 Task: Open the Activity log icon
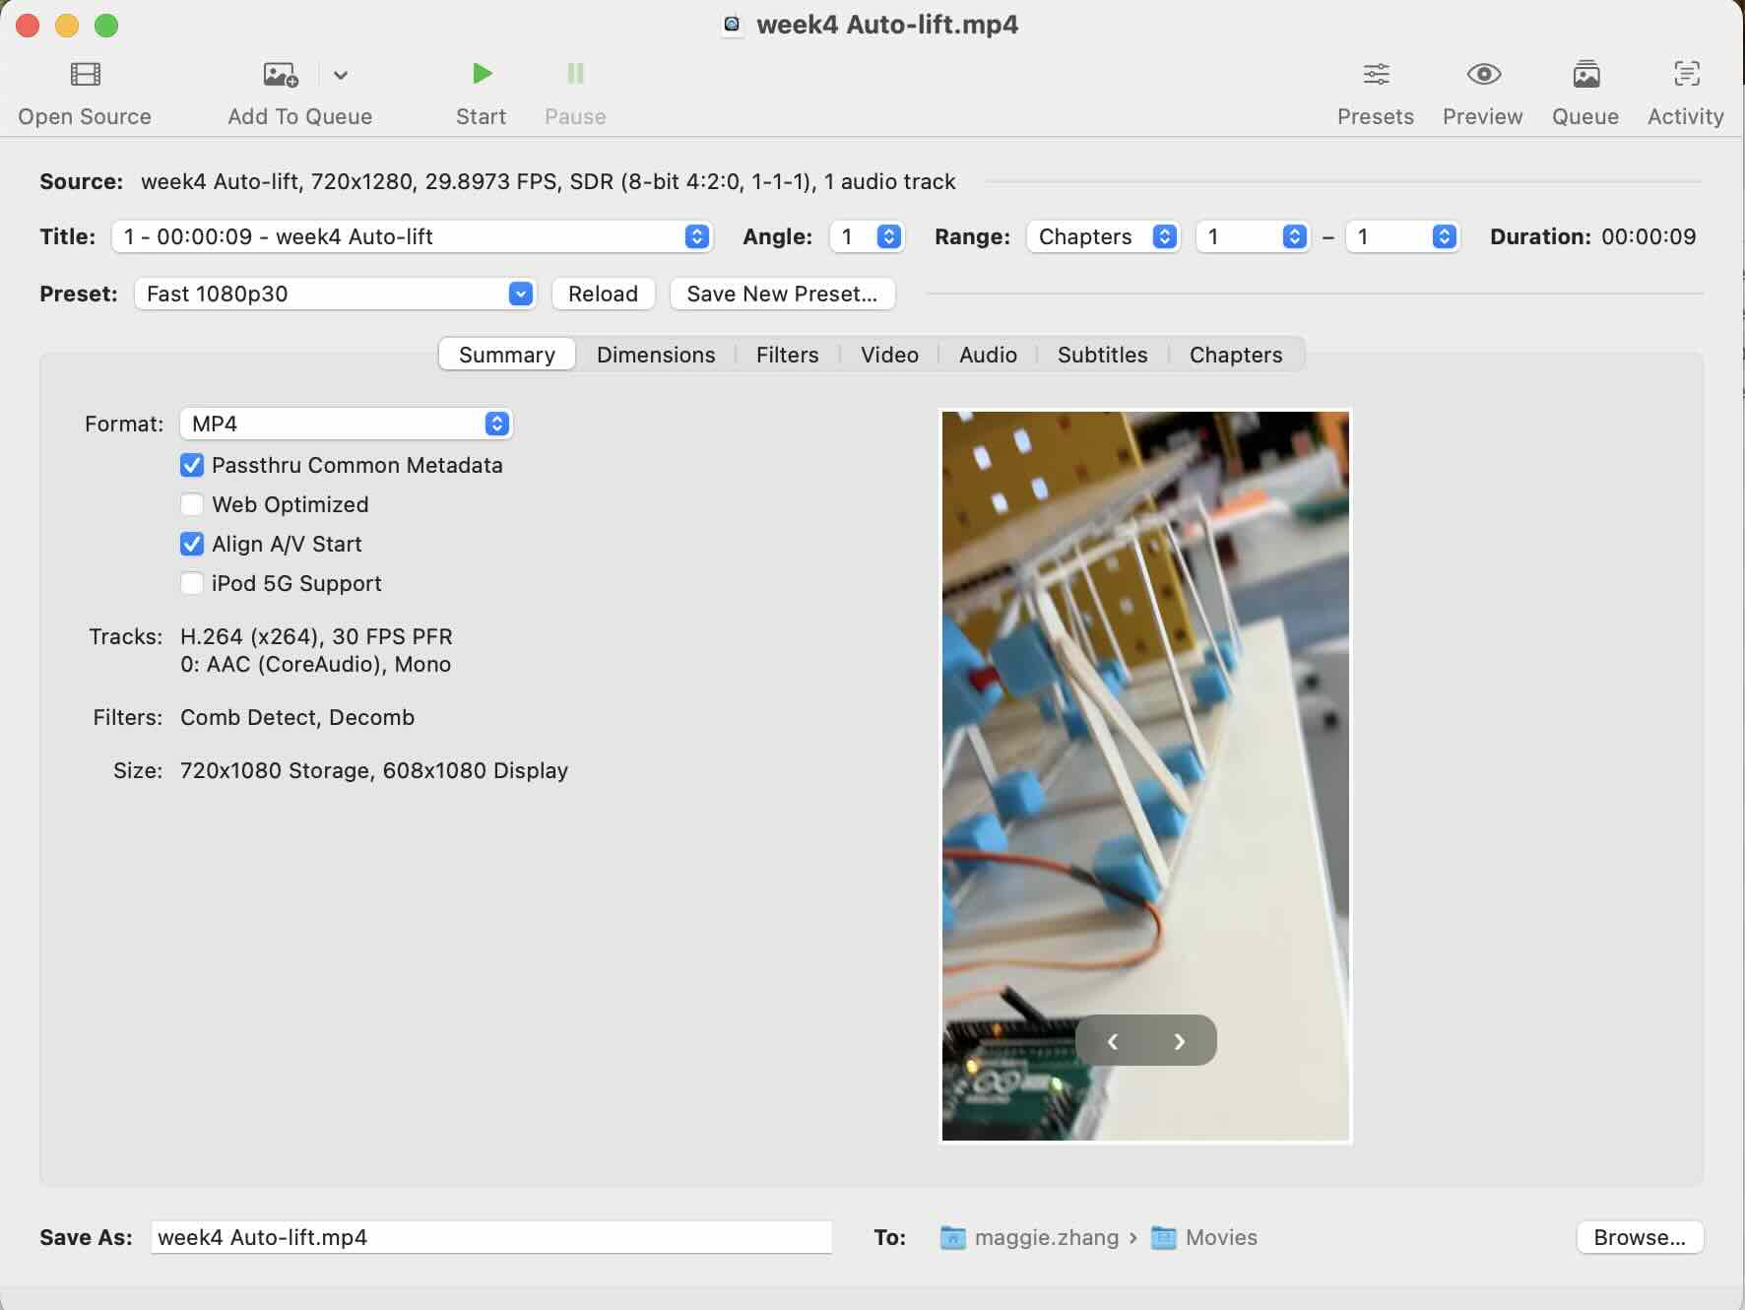tap(1686, 74)
